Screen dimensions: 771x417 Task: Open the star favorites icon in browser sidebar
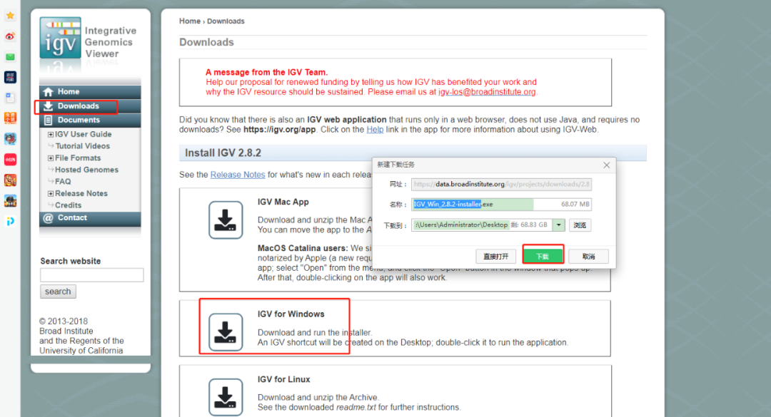[10, 16]
